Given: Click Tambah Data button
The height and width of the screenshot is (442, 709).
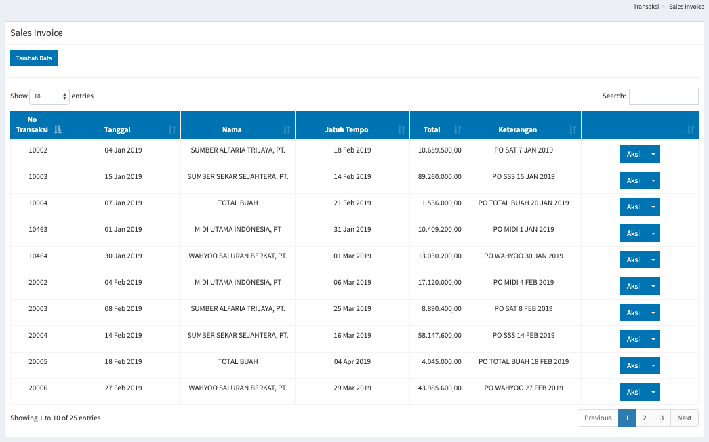Looking at the screenshot, I should 34,58.
